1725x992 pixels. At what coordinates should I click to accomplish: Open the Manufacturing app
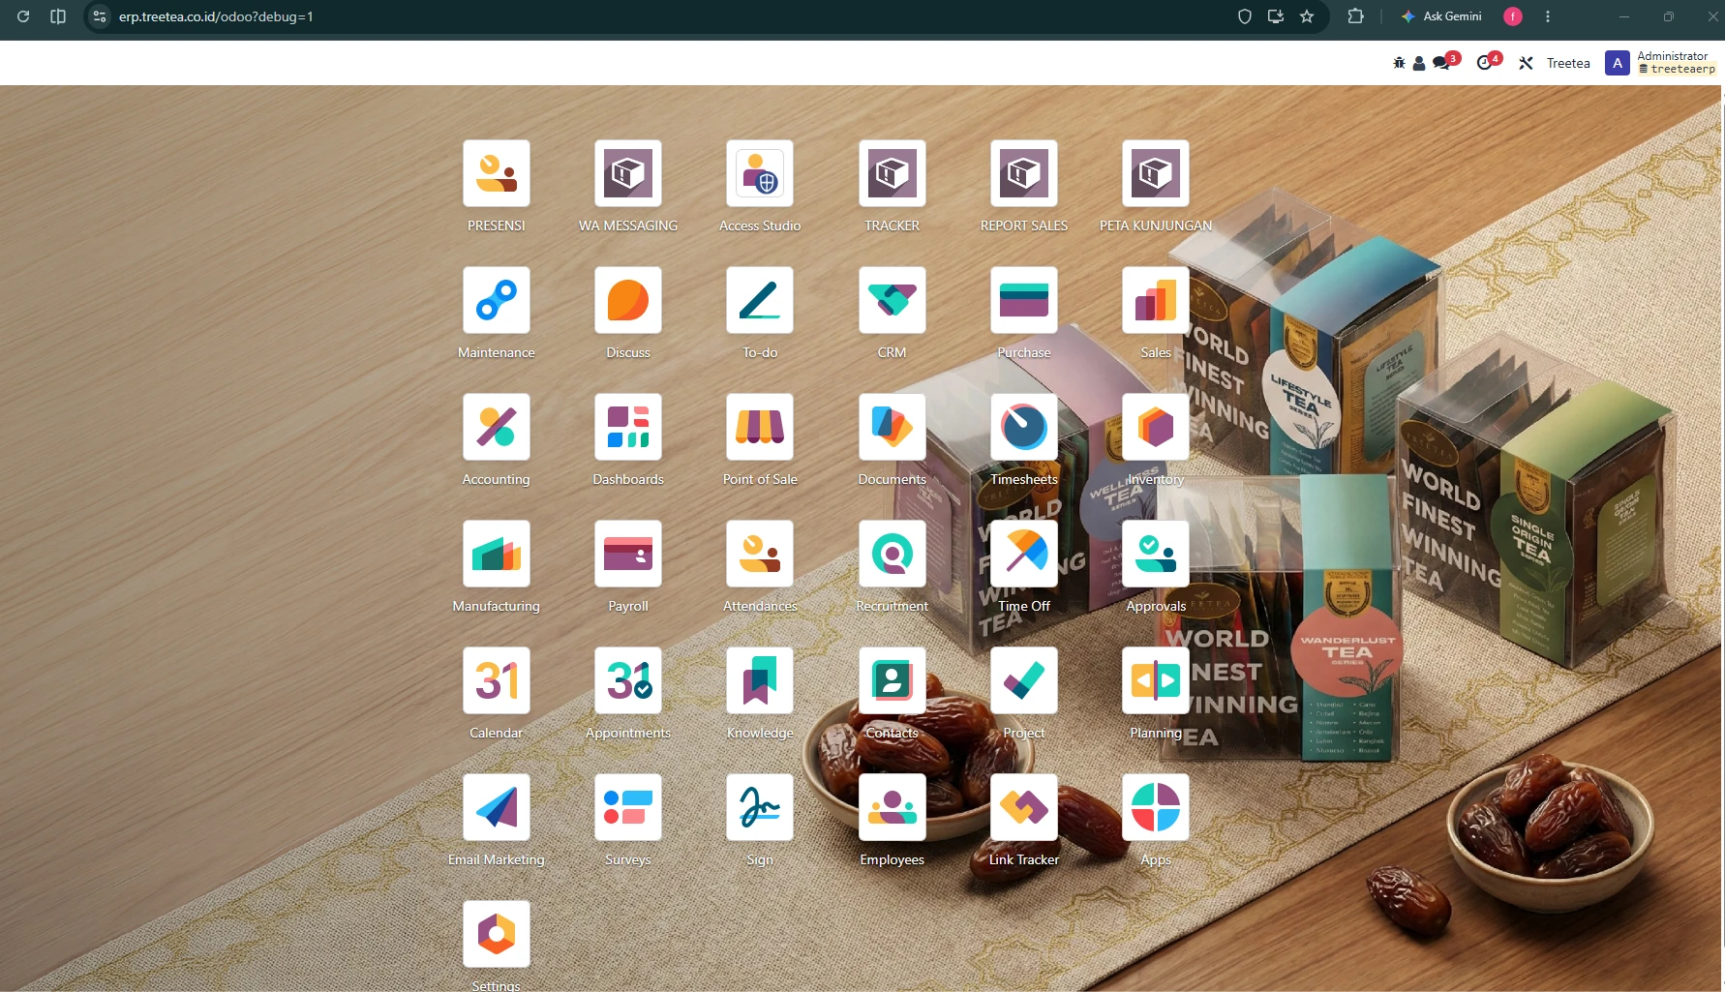click(497, 554)
